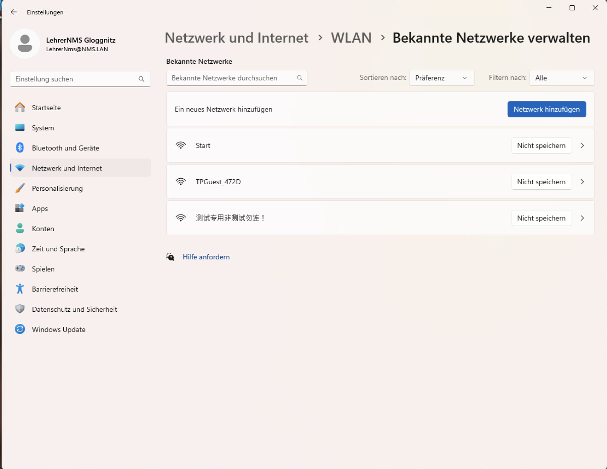This screenshot has width=607, height=469.
Task: Open Bluetooth und Geräte settings
Action: click(65, 148)
